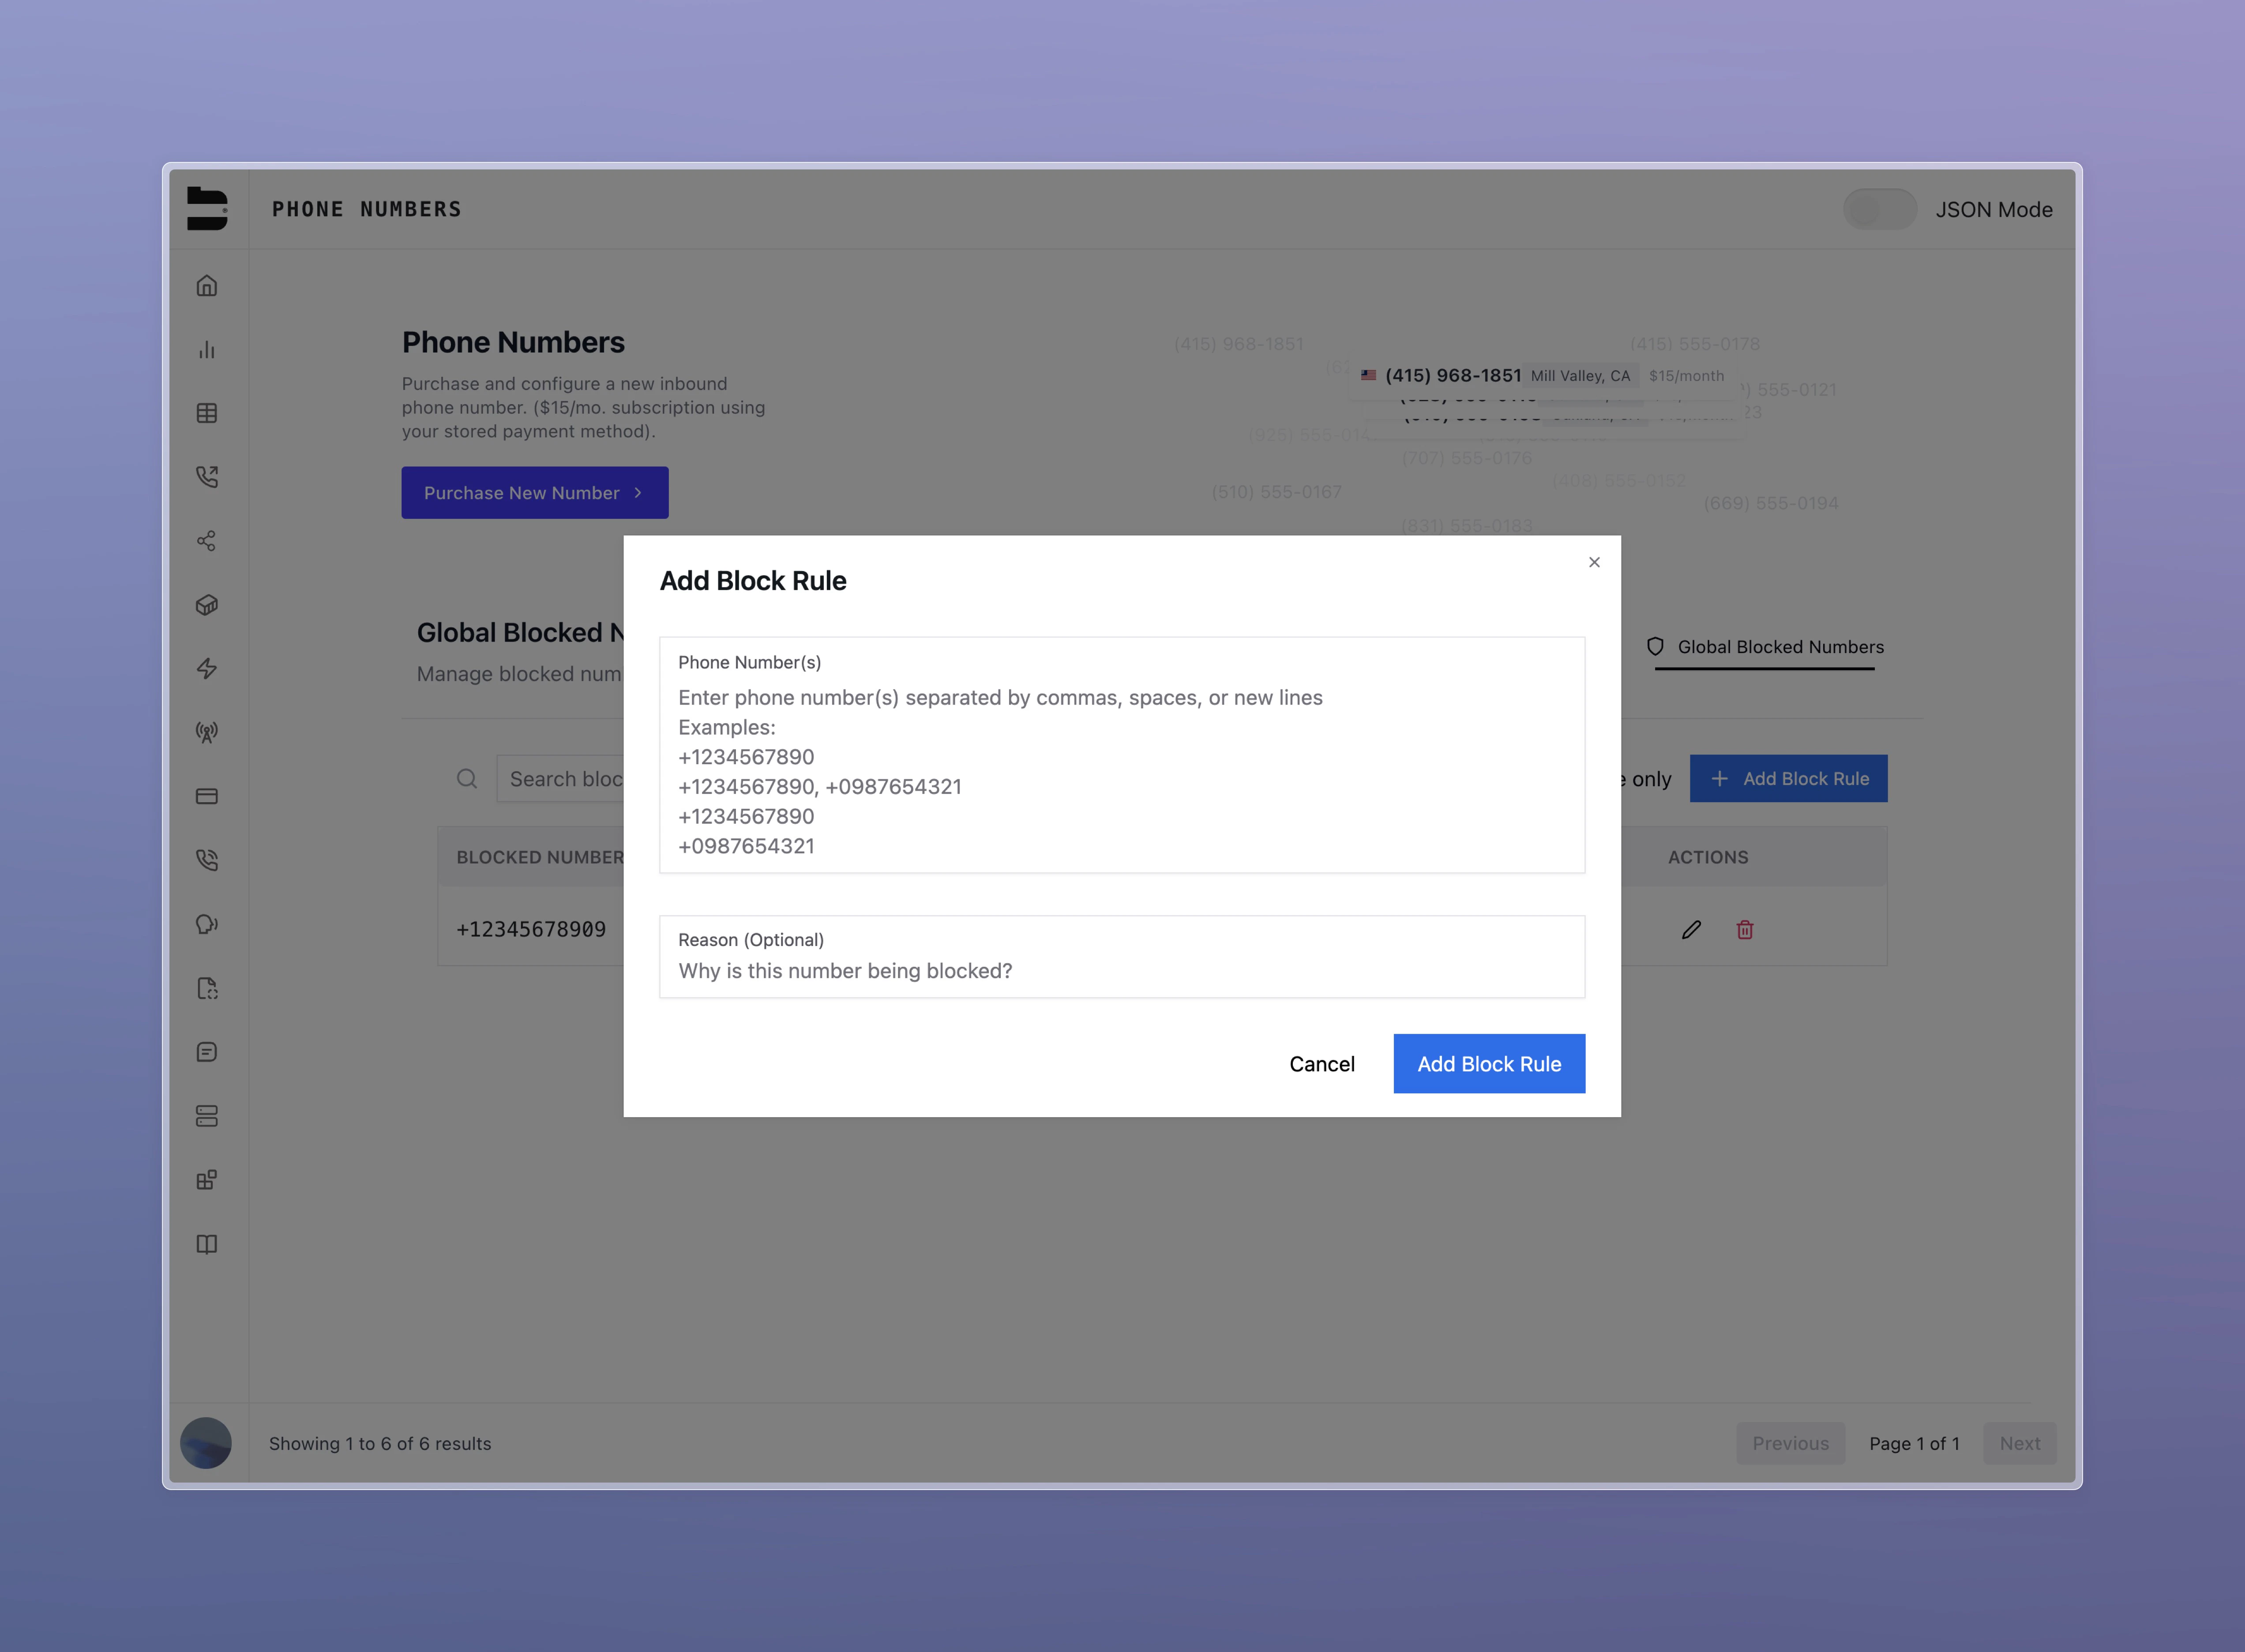The image size is (2245, 1652).
Task: Open the blocks add-on icon in sidebar
Action: (x=207, y=1180)
